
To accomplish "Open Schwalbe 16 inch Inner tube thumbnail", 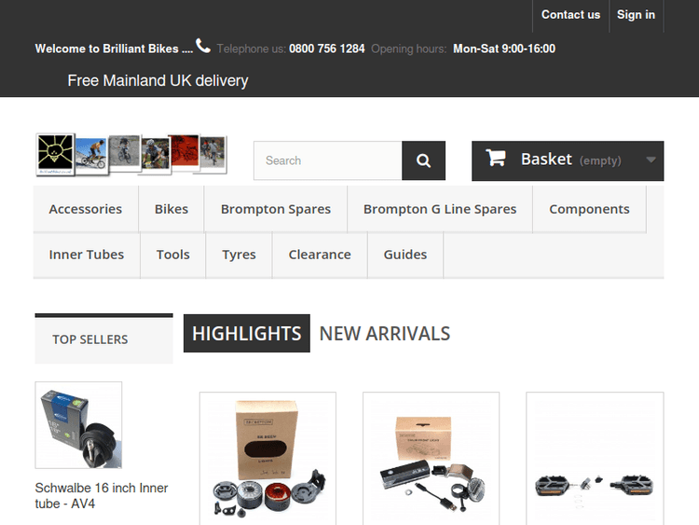I will 78,425.
